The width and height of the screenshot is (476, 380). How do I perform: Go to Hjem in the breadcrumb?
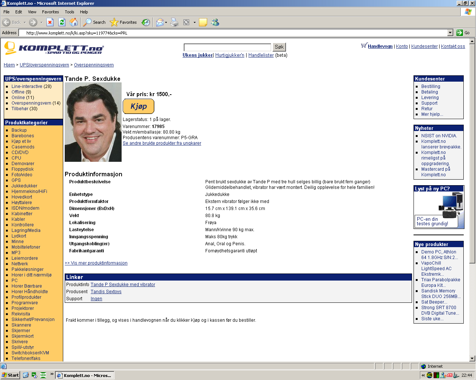click(9, 65)
